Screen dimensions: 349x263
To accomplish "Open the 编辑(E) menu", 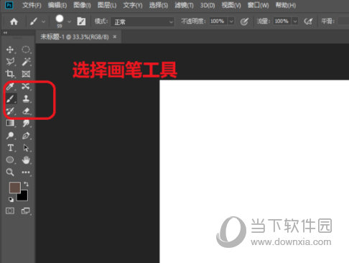I will [57, 5].
